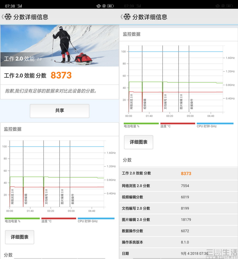This screenshot has width=238, height=259.
Task: Tap the battery indicator in left status bar
Action: click(110, 6)
